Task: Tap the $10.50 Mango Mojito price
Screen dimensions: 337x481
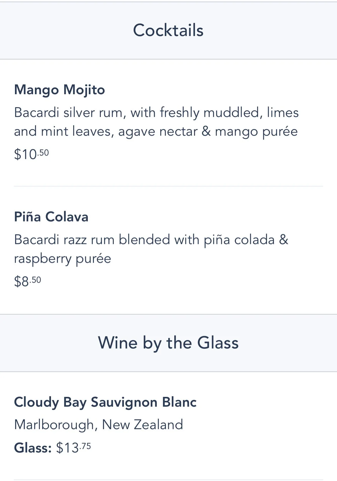Action: [x=31, y=154]
